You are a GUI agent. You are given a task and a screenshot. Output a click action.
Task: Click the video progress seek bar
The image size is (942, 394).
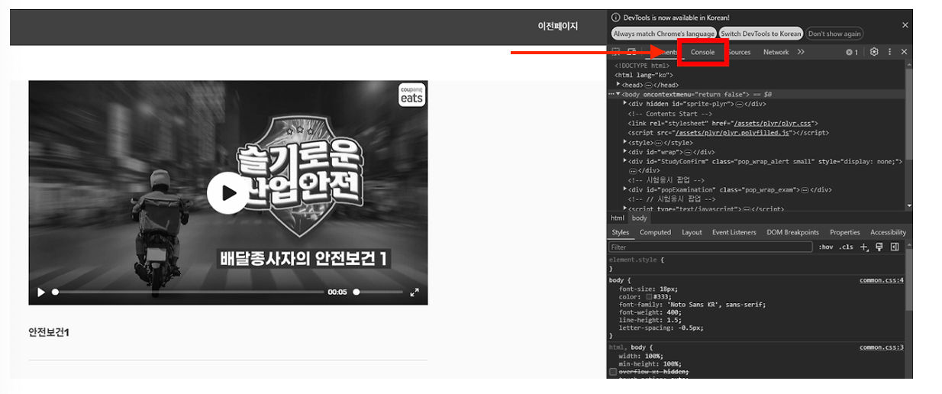(x=189, y=292)
